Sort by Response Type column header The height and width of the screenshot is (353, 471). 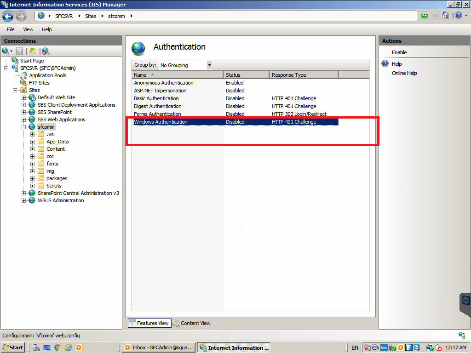(x=304, y=75)
